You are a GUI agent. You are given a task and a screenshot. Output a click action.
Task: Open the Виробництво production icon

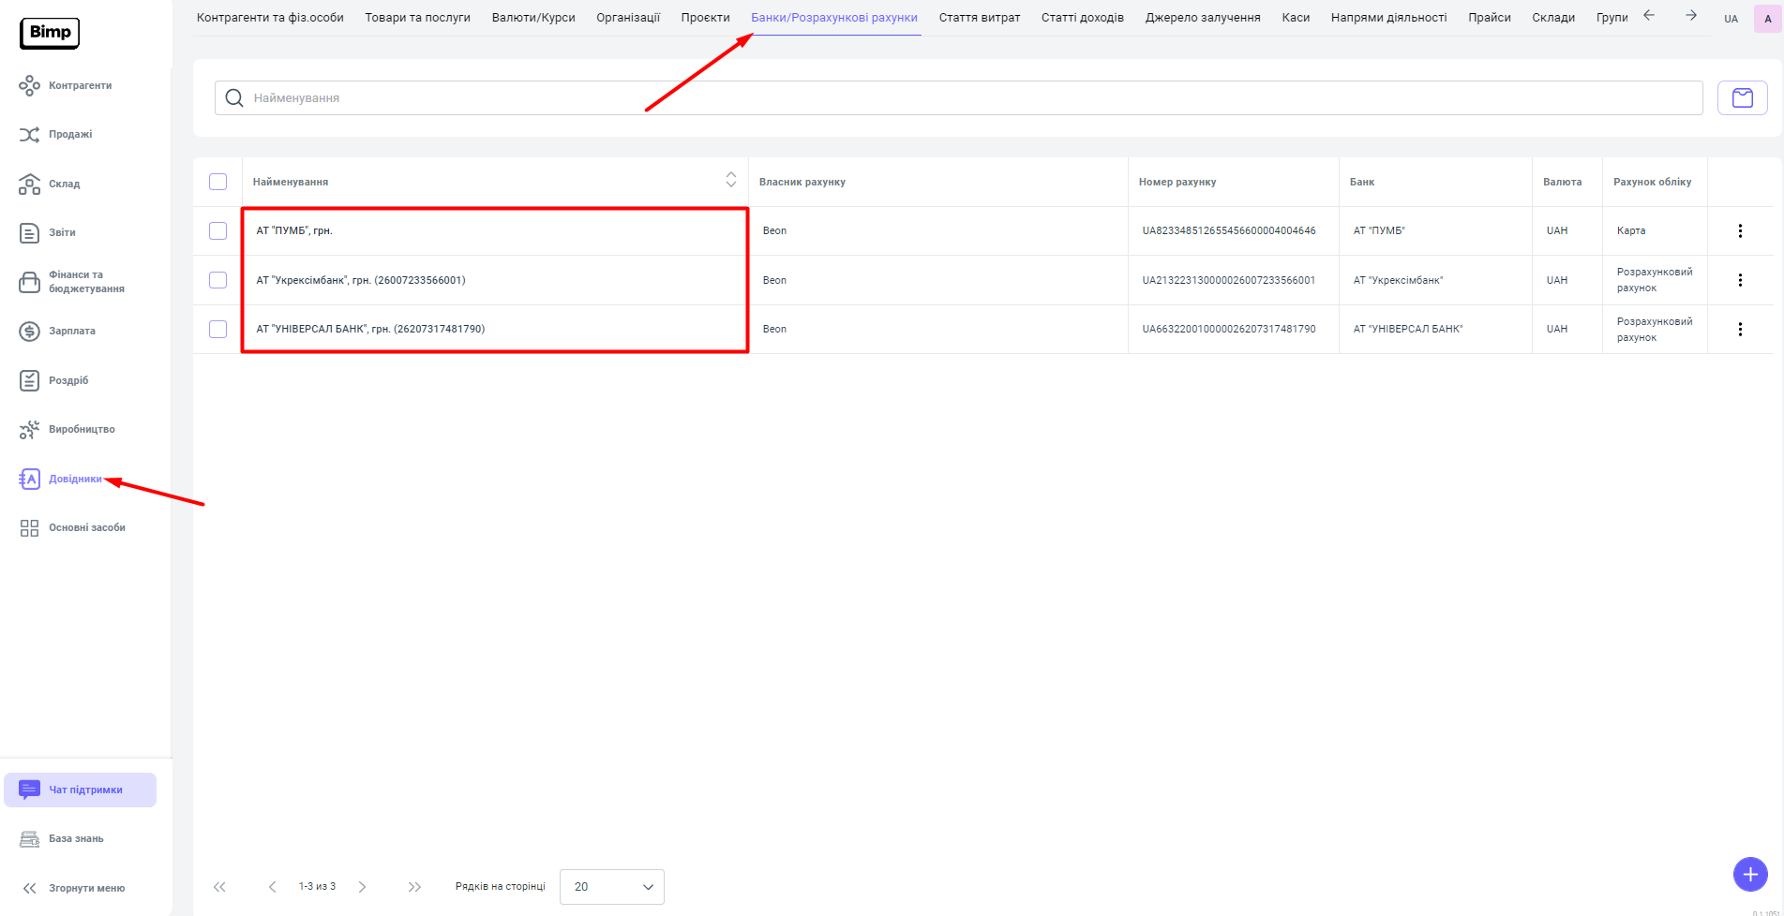29,430
